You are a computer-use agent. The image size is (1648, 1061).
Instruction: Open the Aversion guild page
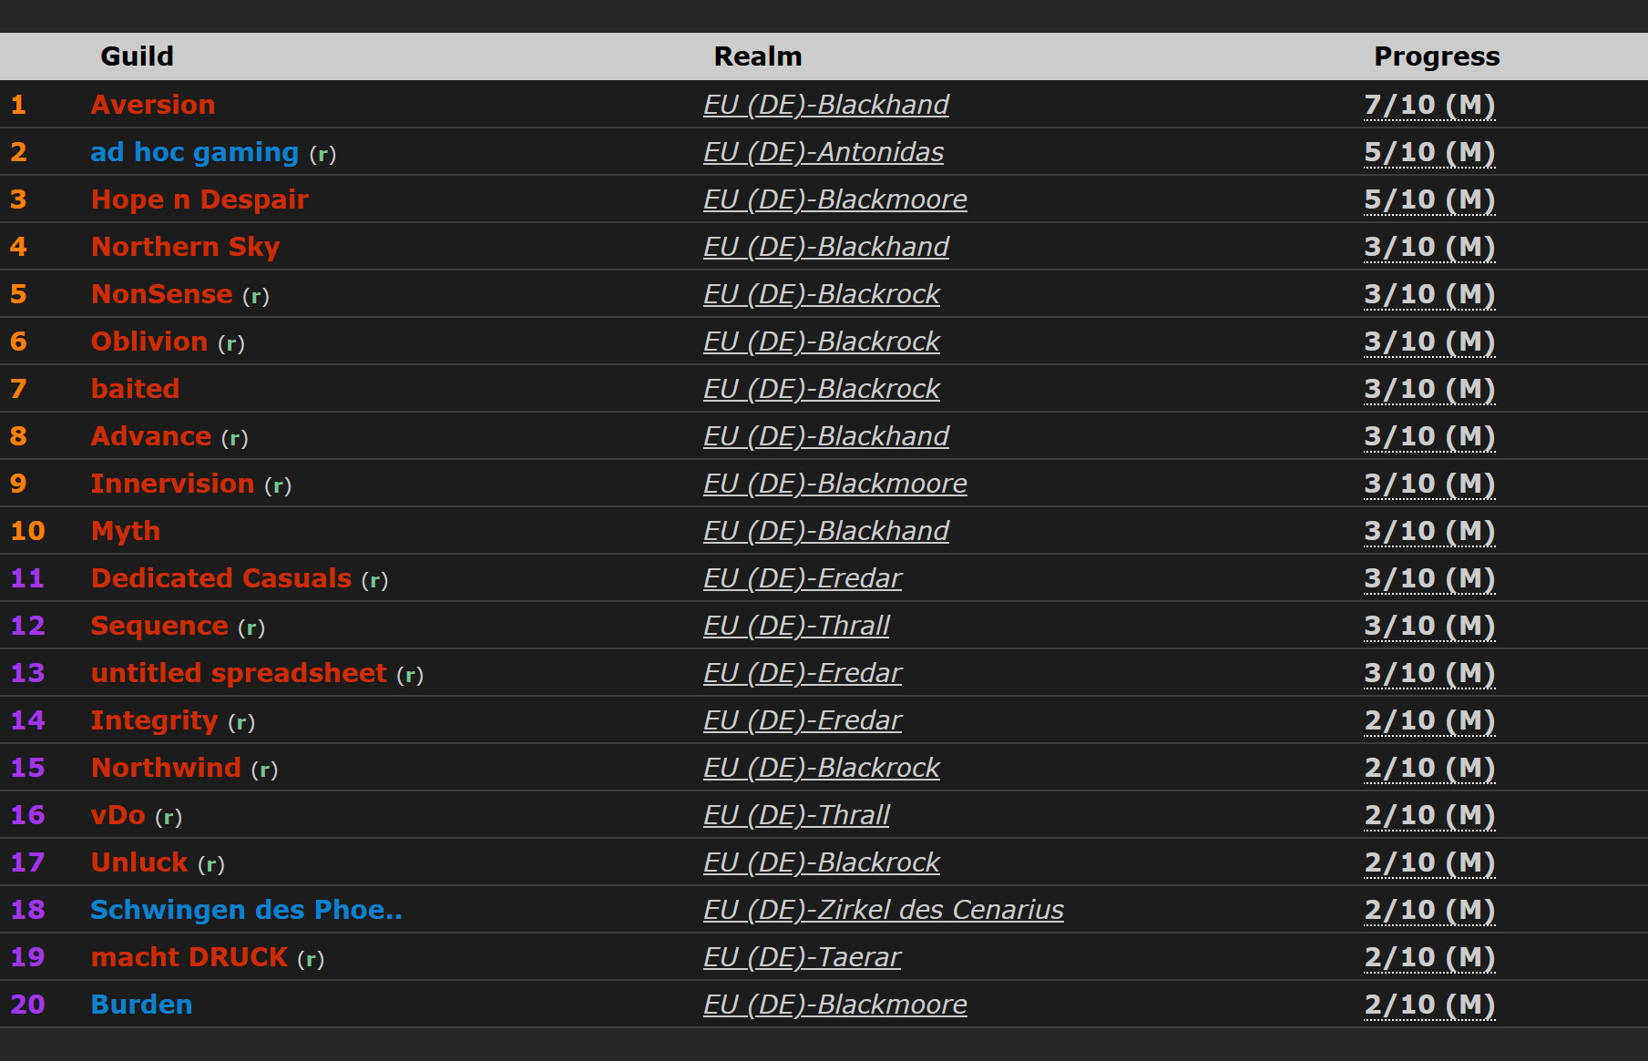pos(153,105)
